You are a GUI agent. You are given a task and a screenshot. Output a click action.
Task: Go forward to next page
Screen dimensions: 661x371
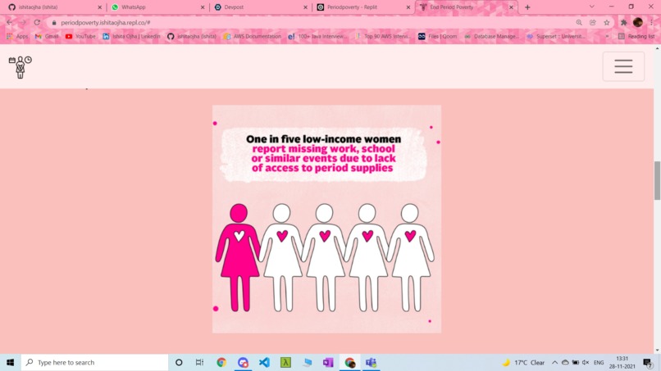(23, 22)
